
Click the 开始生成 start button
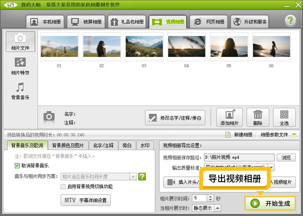pos(270,203)
